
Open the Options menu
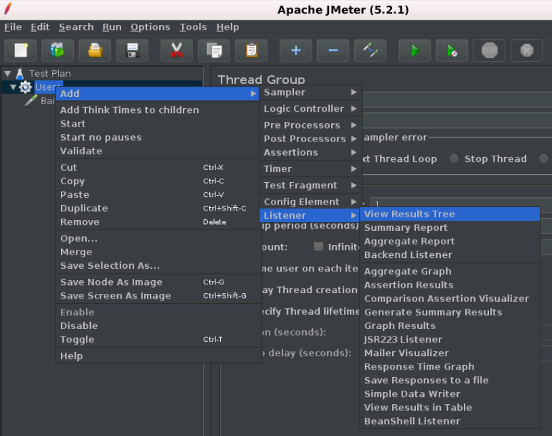(x=150, y=27)
